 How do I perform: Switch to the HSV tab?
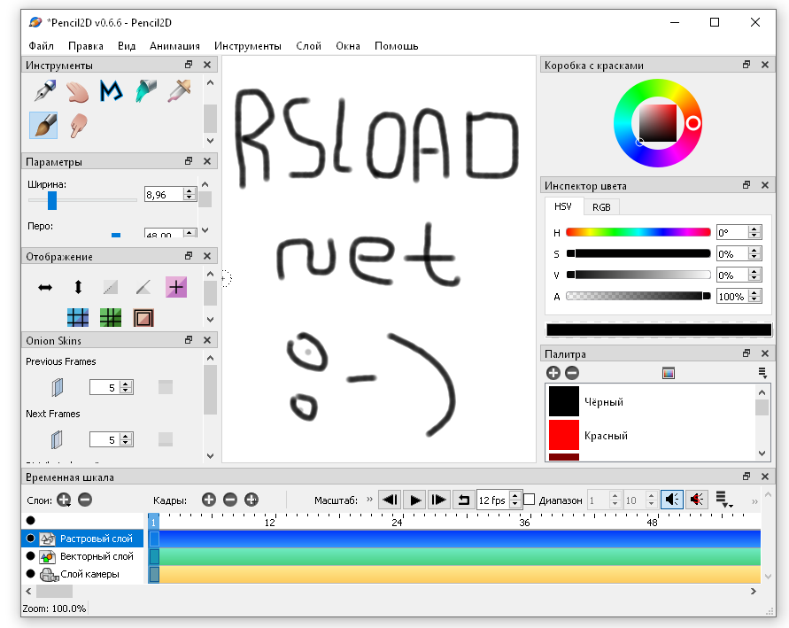563,206
